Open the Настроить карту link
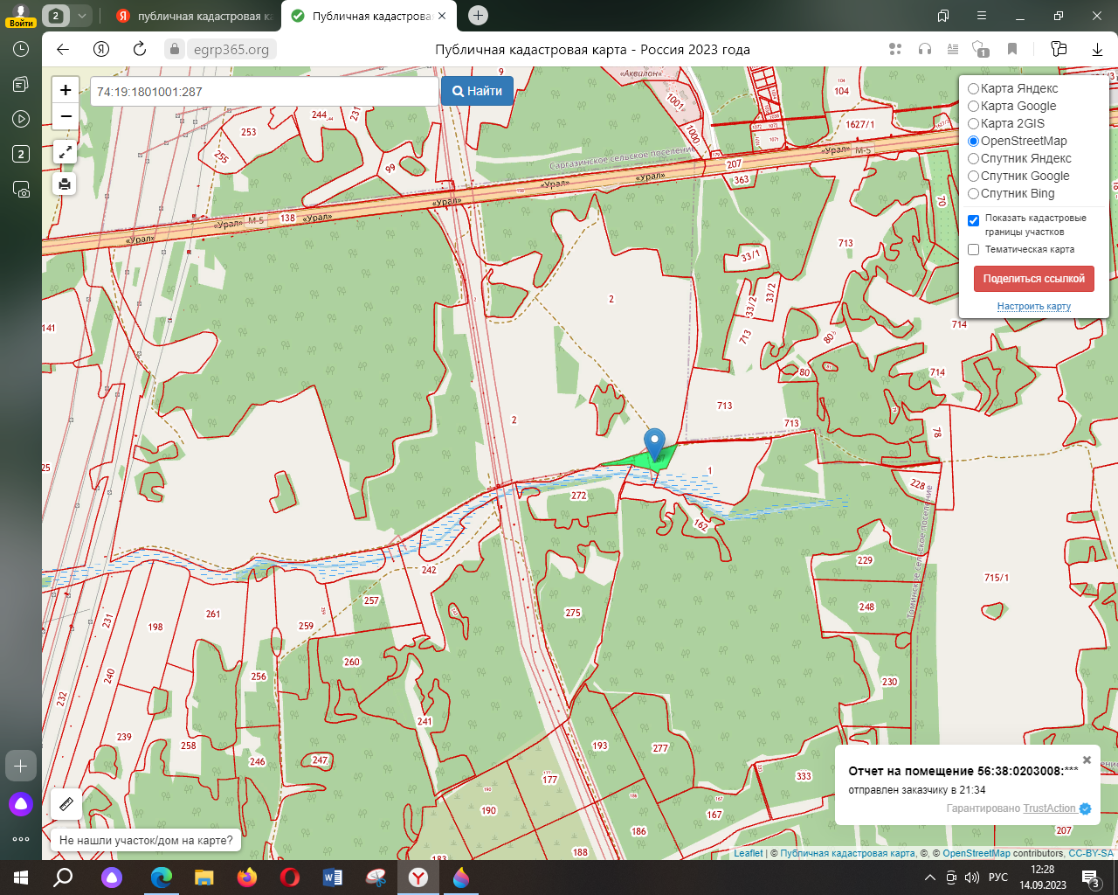 click(x=1034, y=306)
